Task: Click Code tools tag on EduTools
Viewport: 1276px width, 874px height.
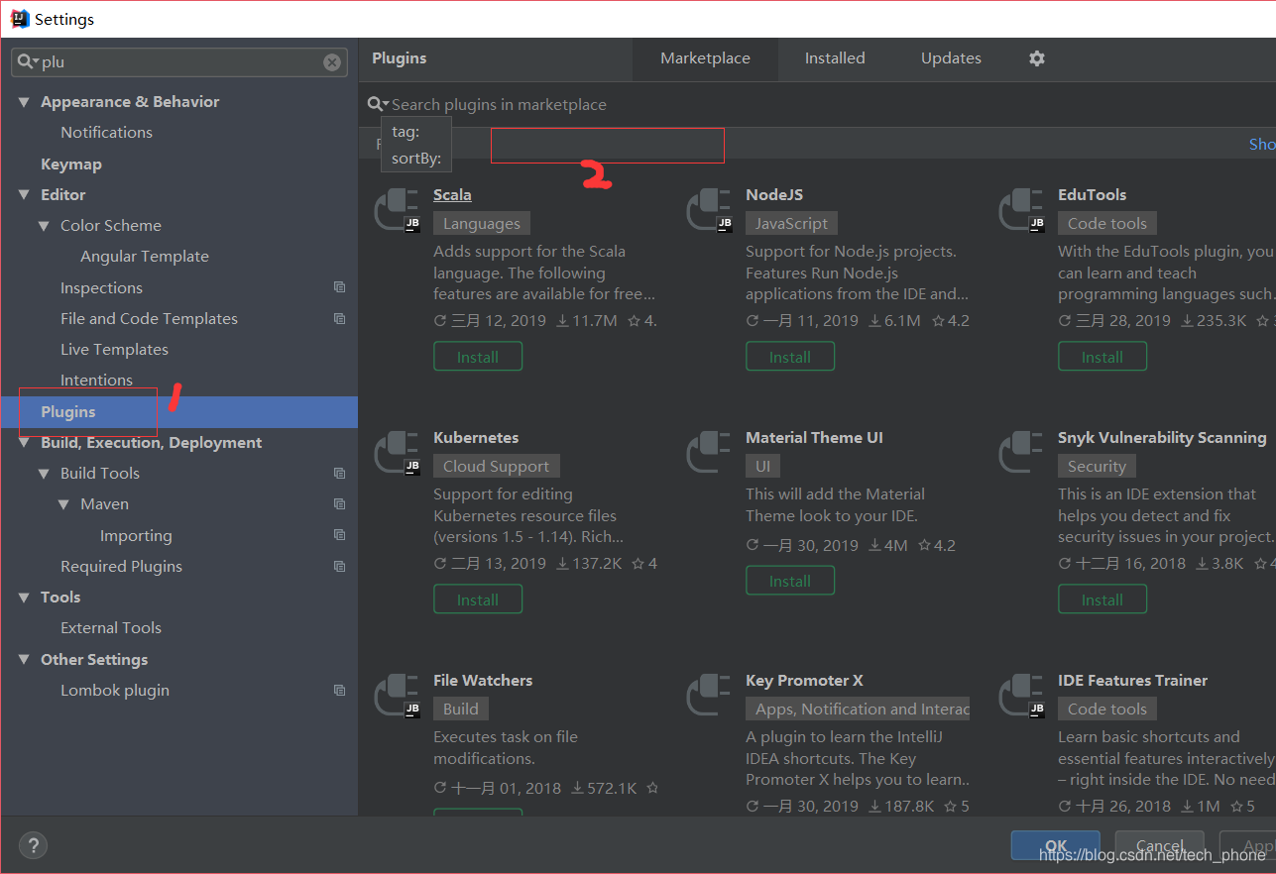Action: (x=1107, y=224)
